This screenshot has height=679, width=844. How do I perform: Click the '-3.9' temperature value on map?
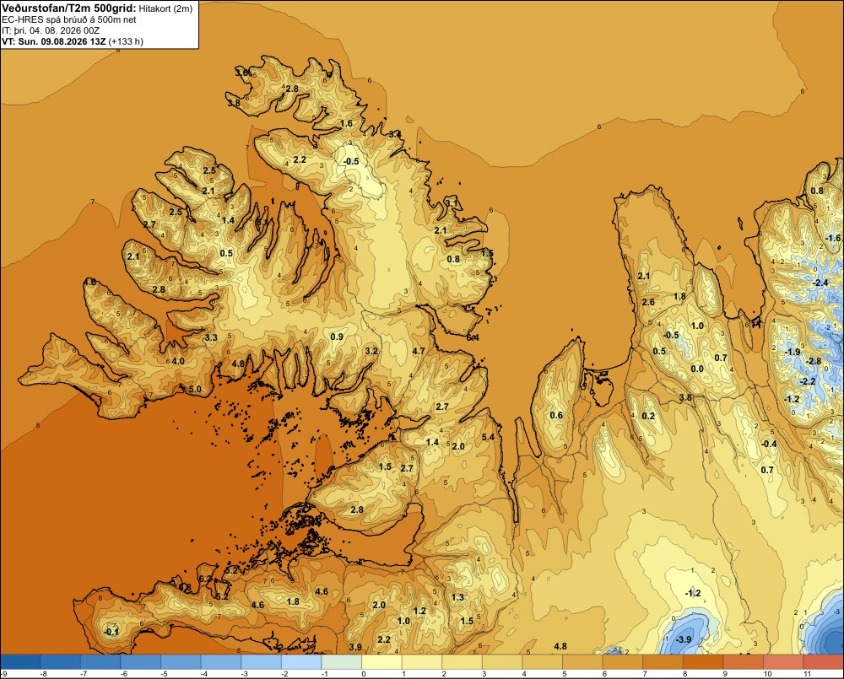coord(683,639)
